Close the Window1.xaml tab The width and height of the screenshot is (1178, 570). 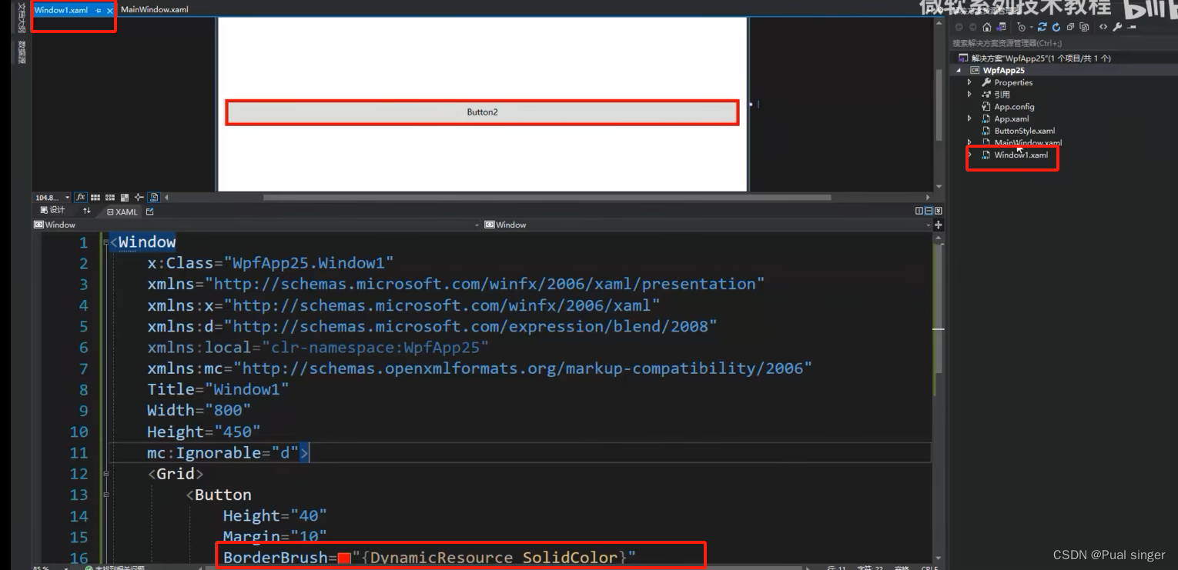coord(110,11)
